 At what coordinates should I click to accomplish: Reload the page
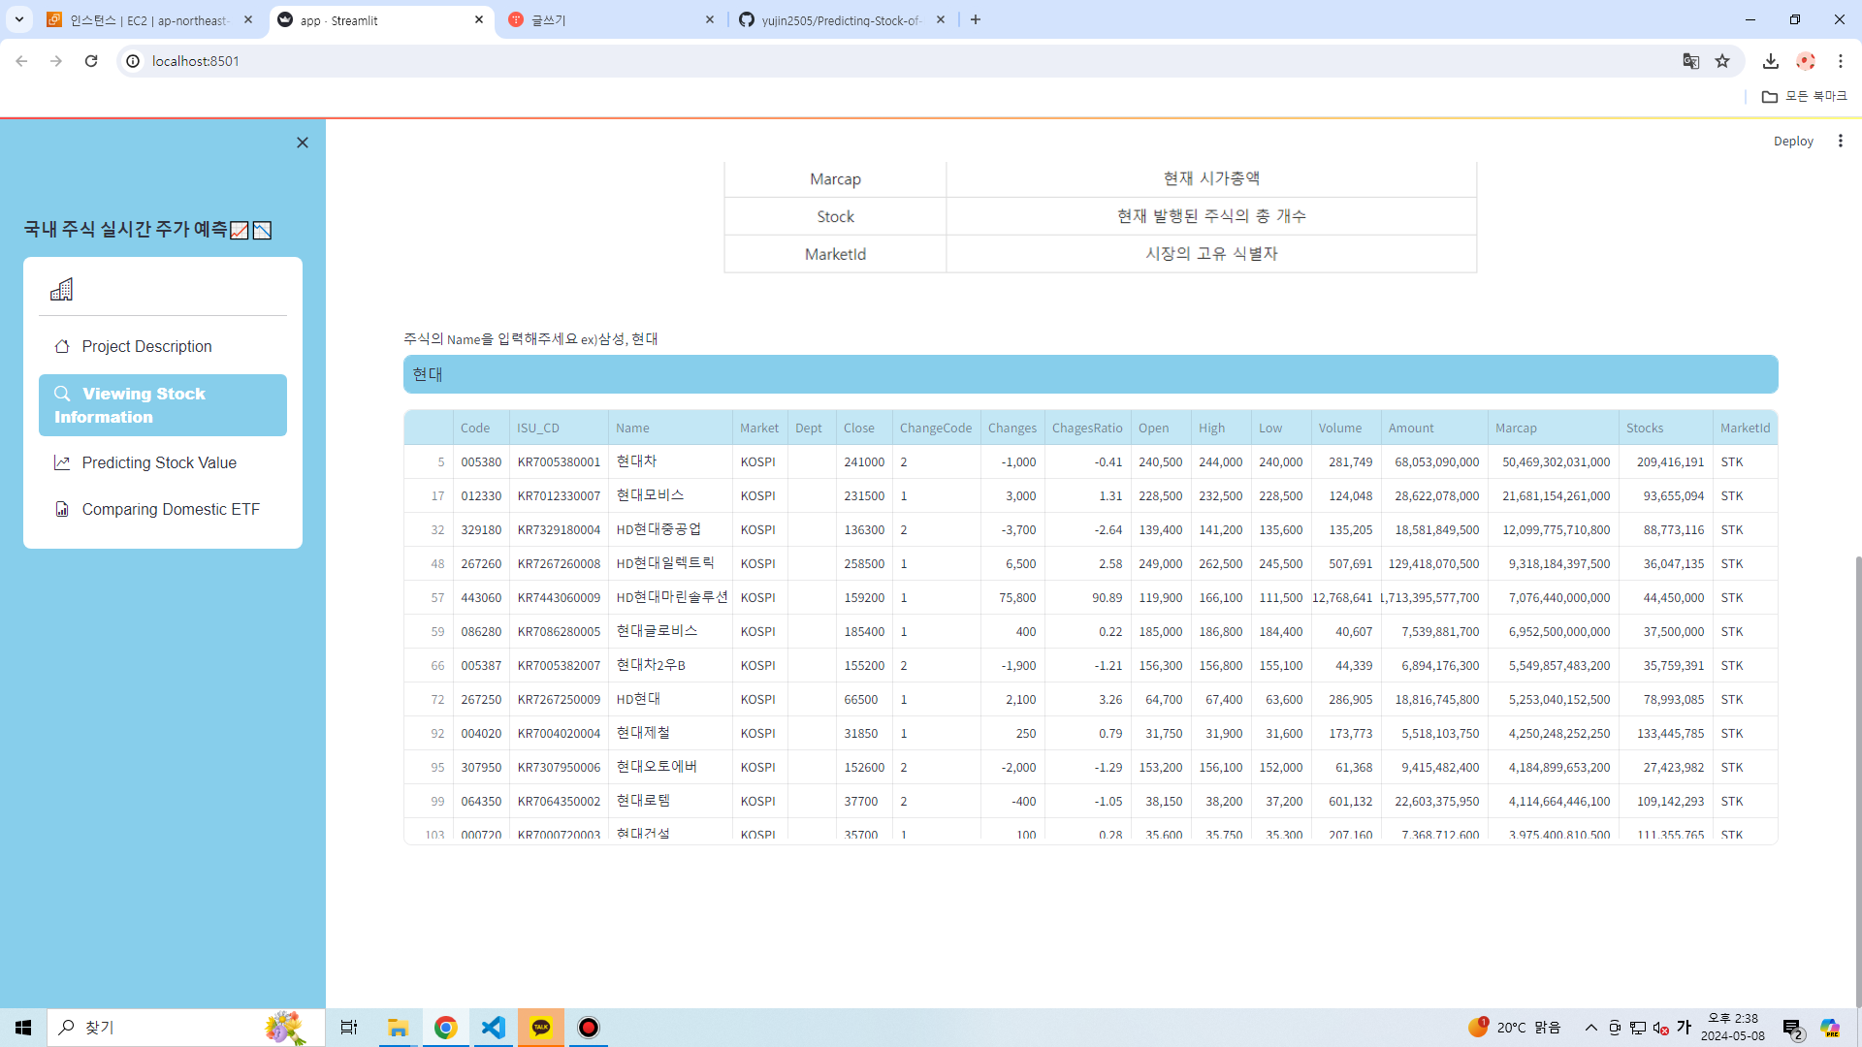coord(91,61)
